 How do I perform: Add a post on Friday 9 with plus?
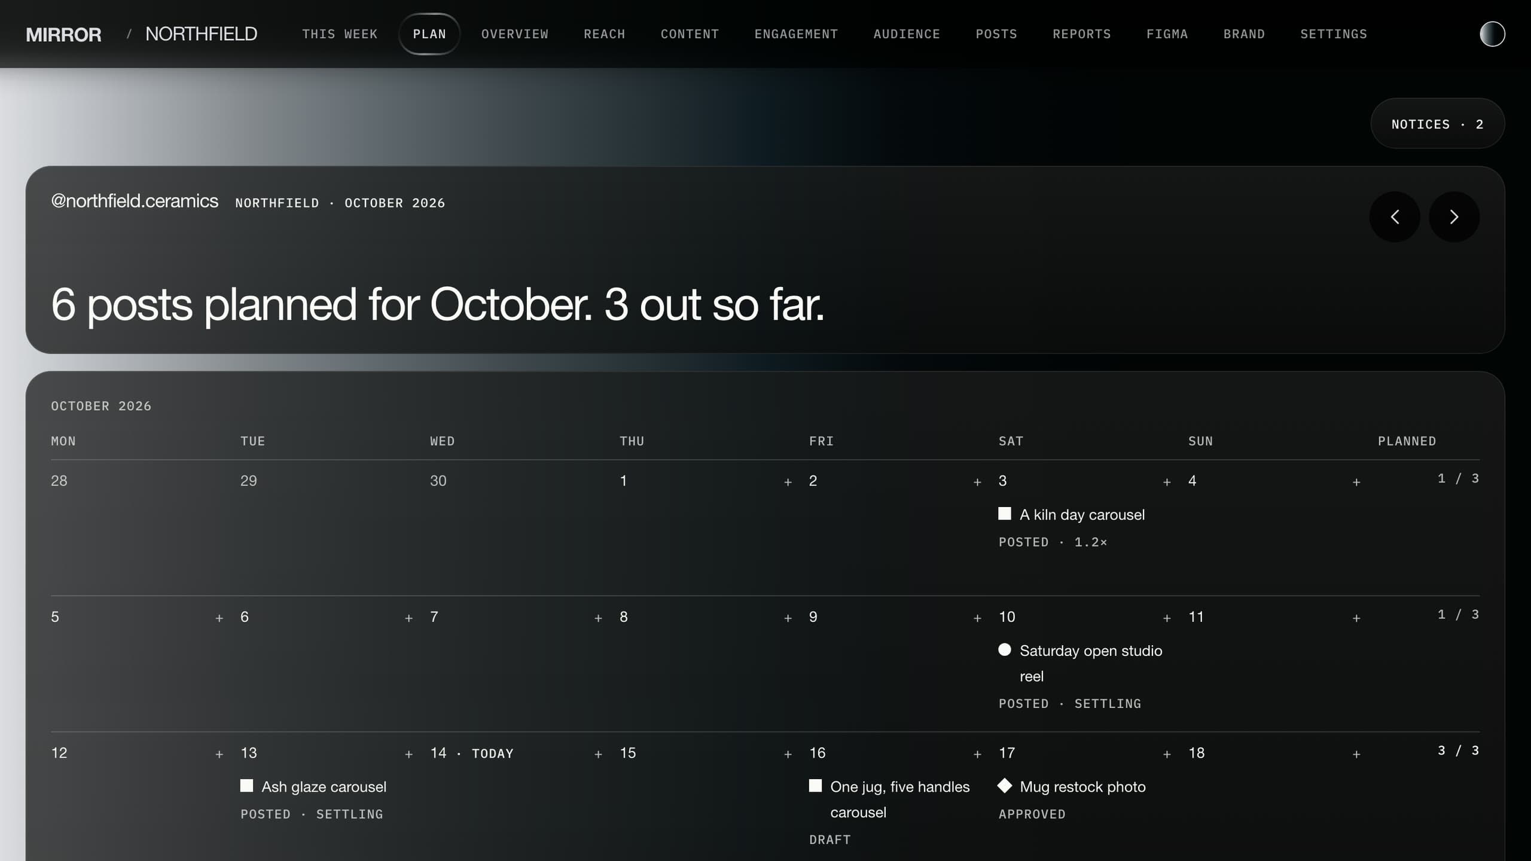point(977,618)
